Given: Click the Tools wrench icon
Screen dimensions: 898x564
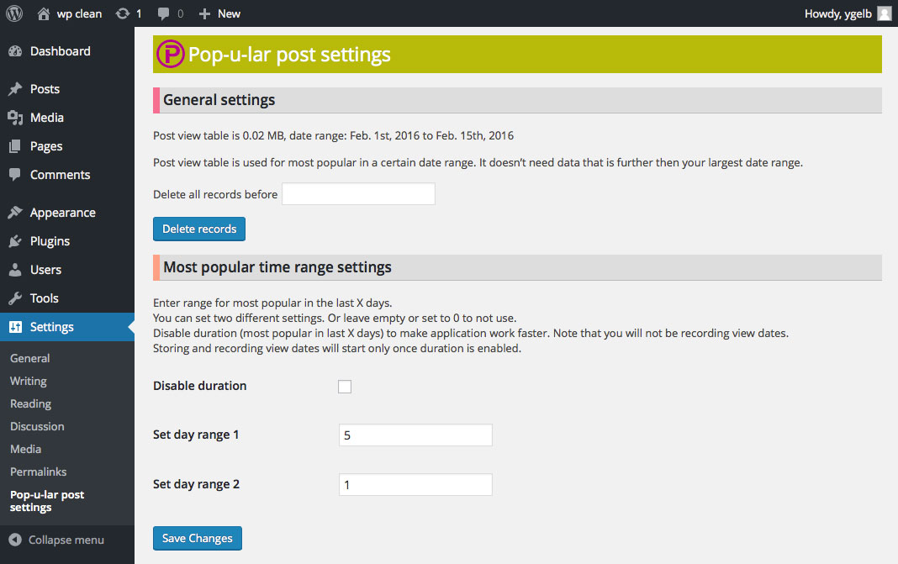Looking at the screenshot, I should click(x=15, y=298).
